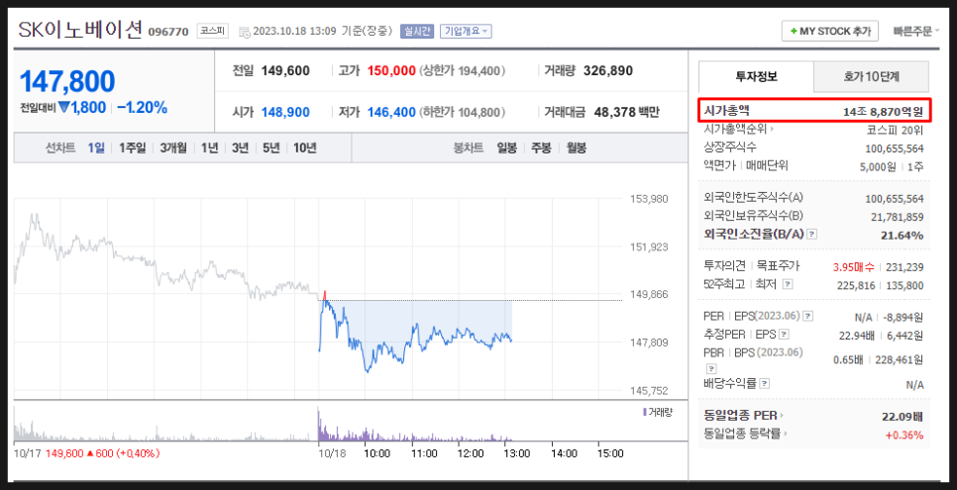Click arrow next to 동일업종 등락률
957x490 pixels.
786,434
